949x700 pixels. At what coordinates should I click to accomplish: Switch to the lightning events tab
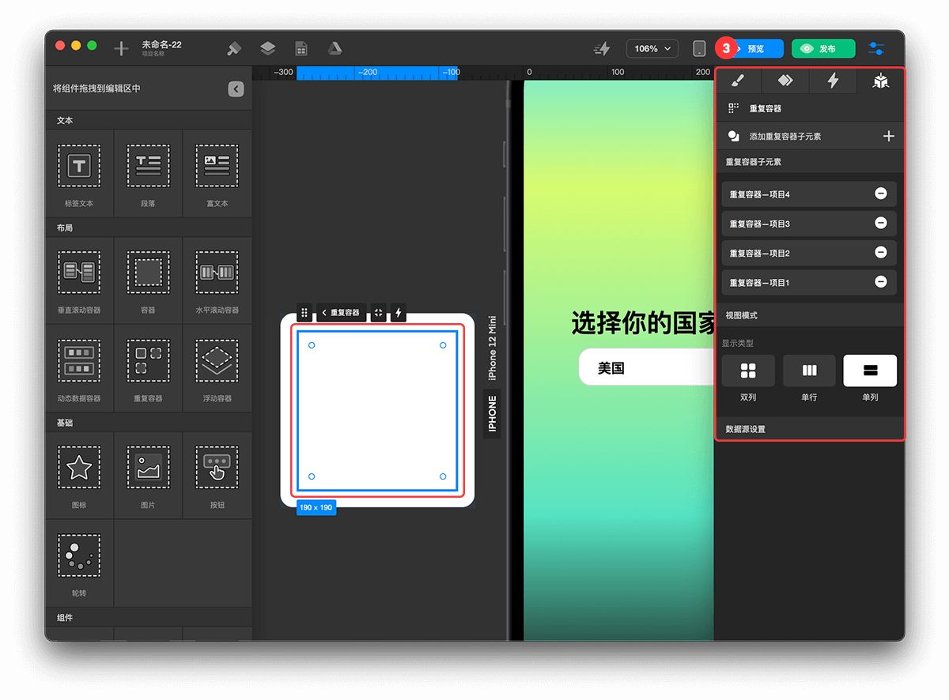(833, 81)
